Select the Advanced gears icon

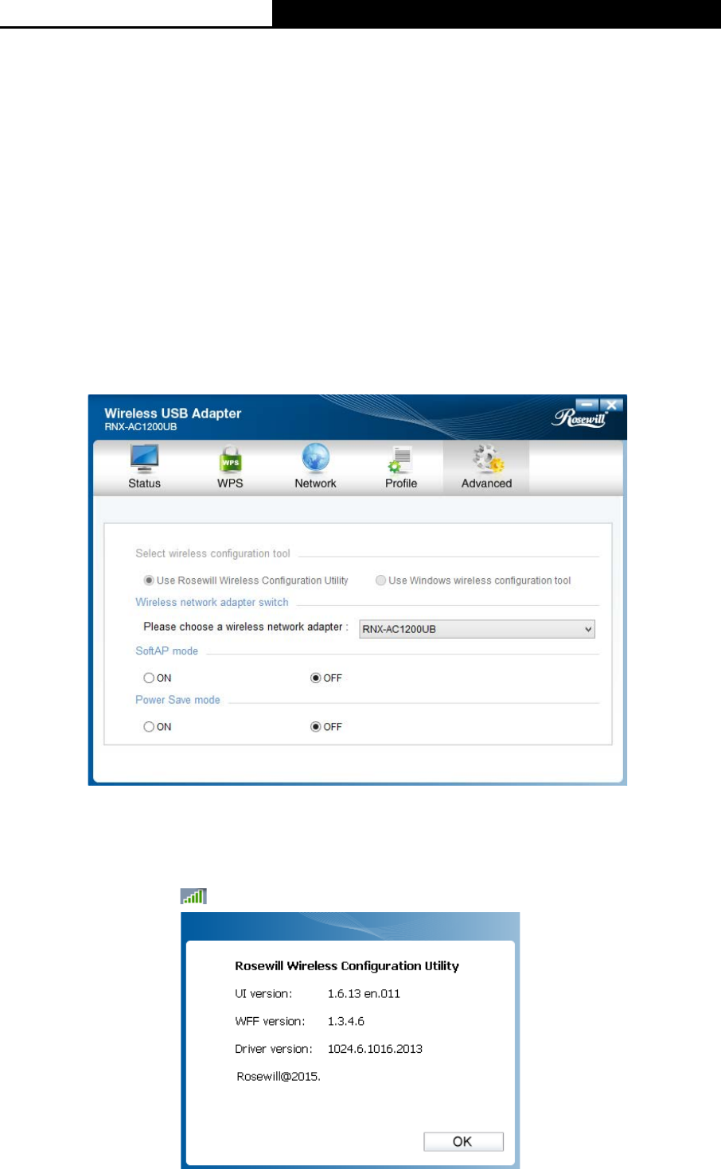coord(487,459)
